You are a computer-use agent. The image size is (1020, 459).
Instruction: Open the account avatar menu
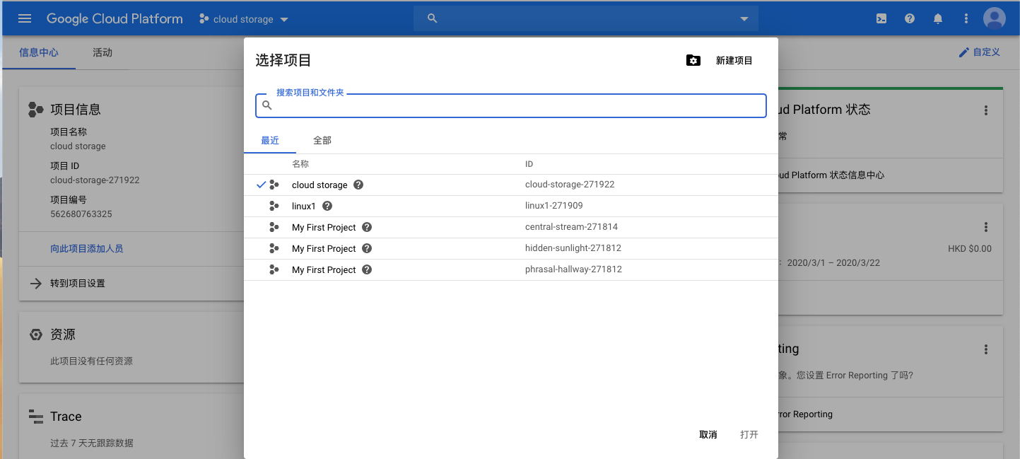click(x=995, y=18)
